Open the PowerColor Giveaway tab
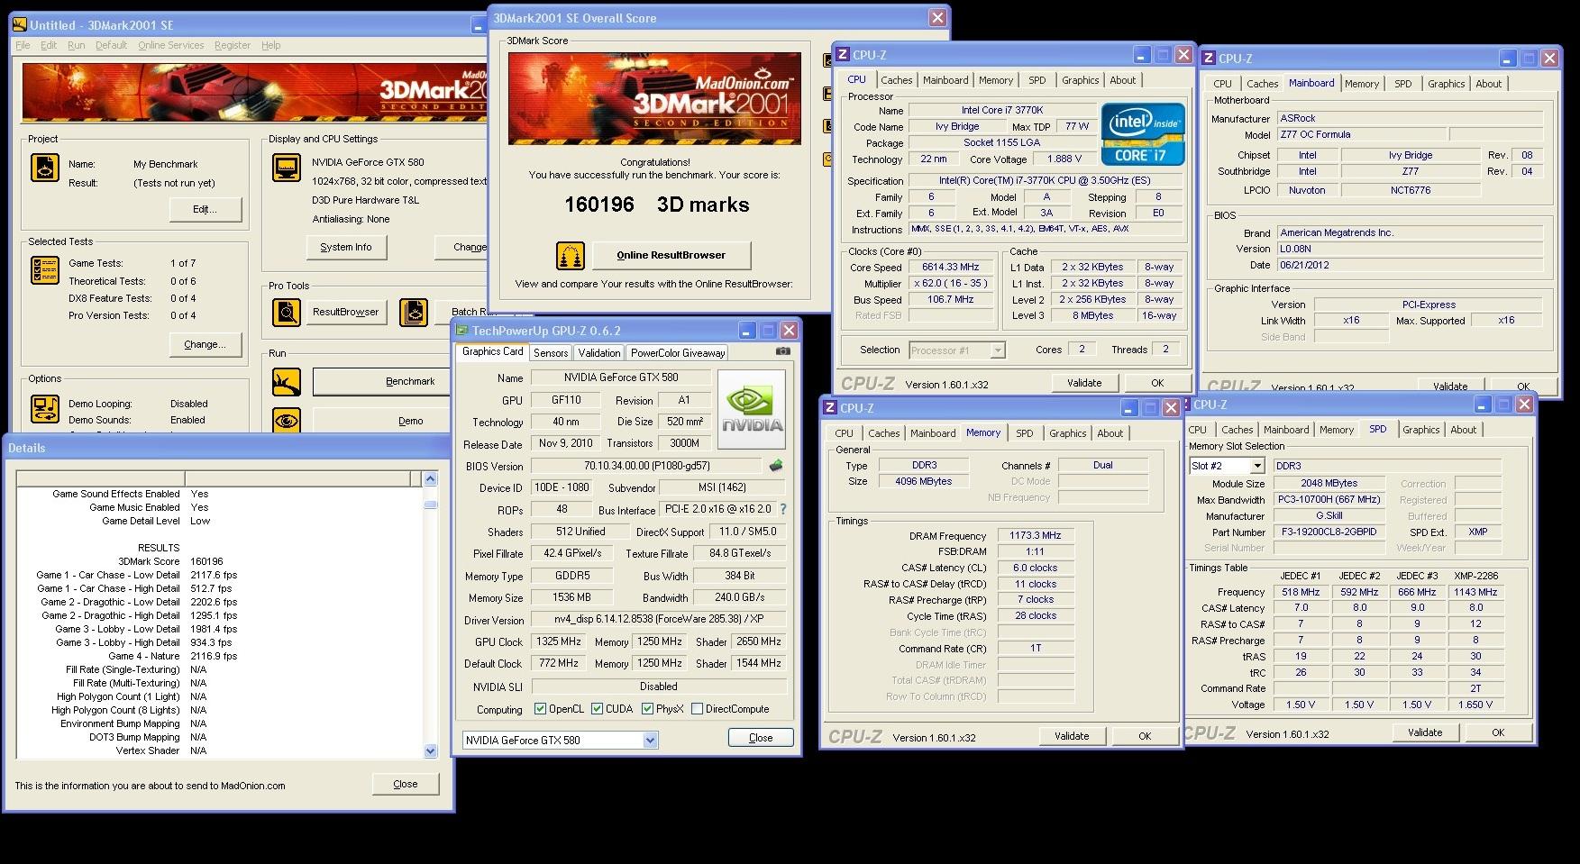 pos(678,353)
